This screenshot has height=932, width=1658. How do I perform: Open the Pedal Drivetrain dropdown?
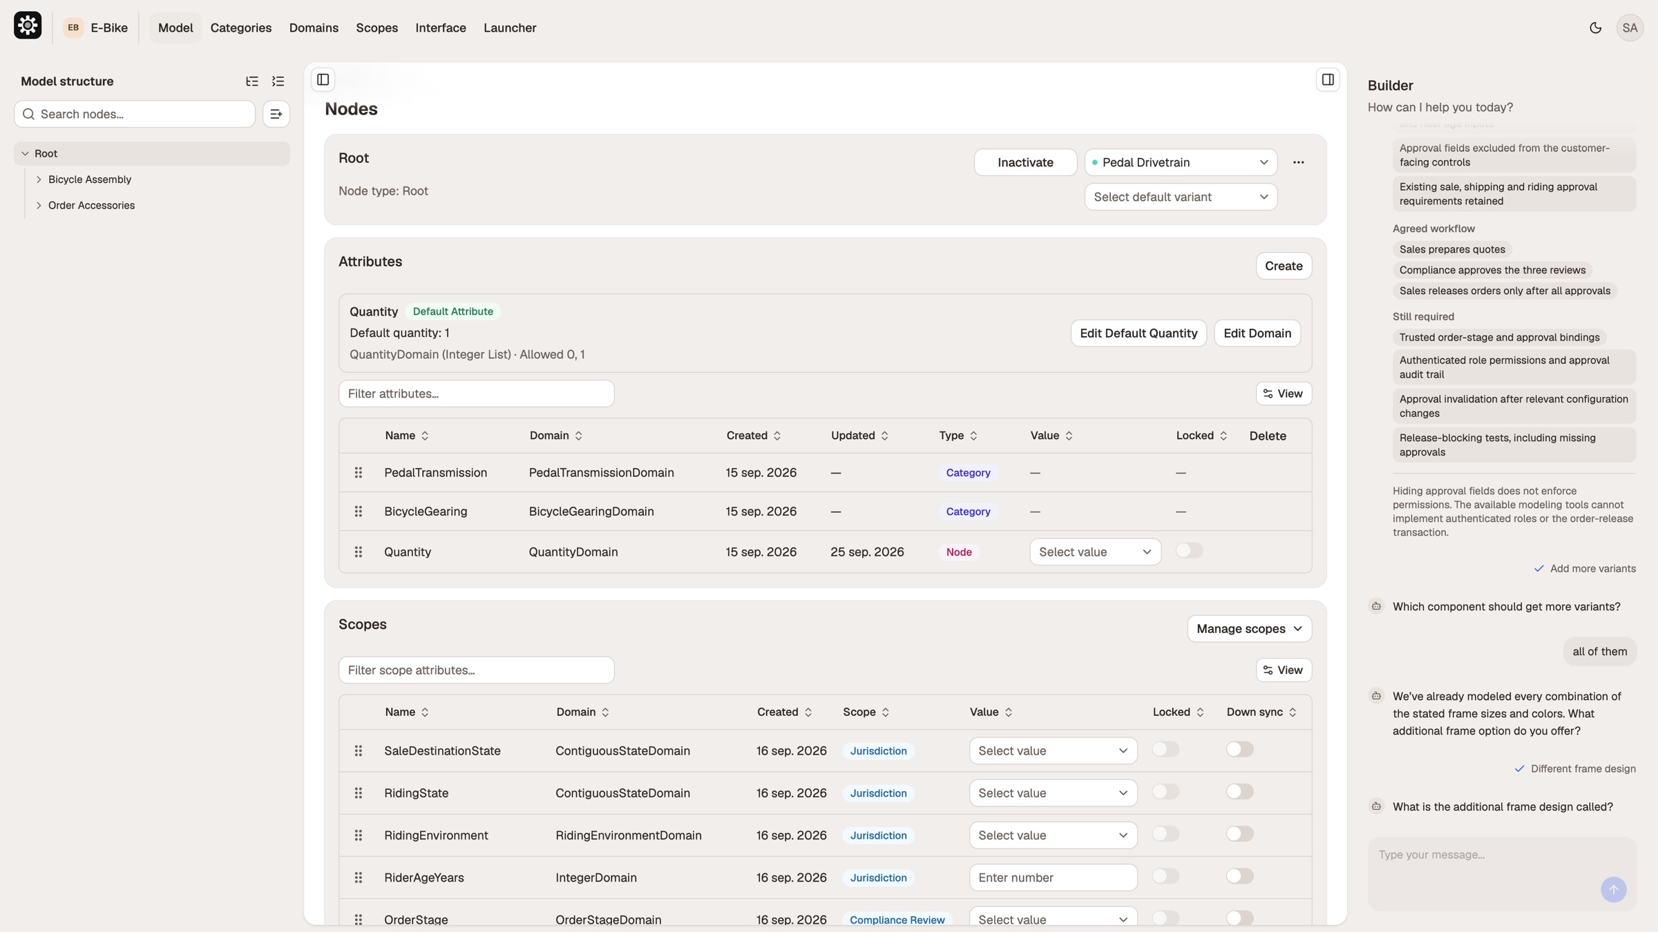1181,162
